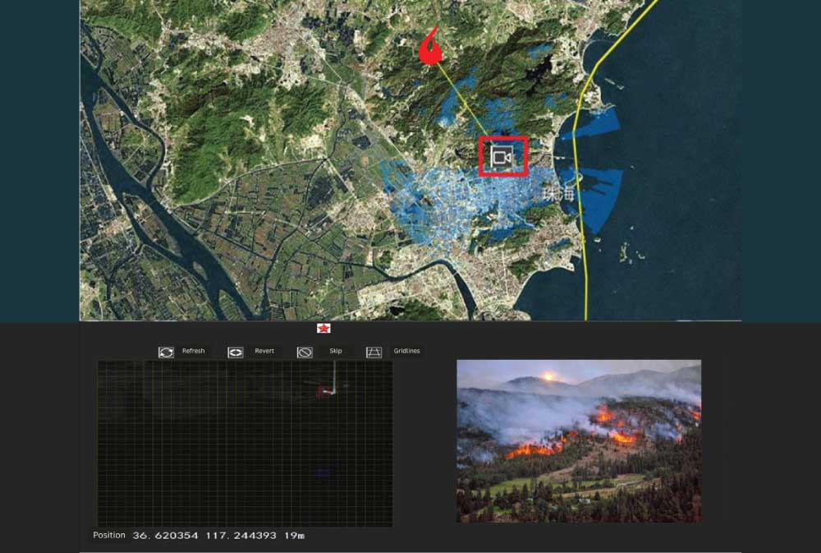Click longitude value 117.244393

241,536
